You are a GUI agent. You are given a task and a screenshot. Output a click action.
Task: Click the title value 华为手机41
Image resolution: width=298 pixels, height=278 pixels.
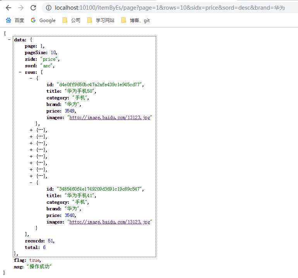(80, 196)
